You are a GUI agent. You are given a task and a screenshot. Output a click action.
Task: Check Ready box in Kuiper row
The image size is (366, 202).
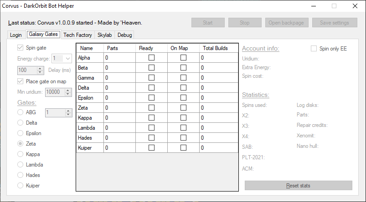(x=151, y=148)
